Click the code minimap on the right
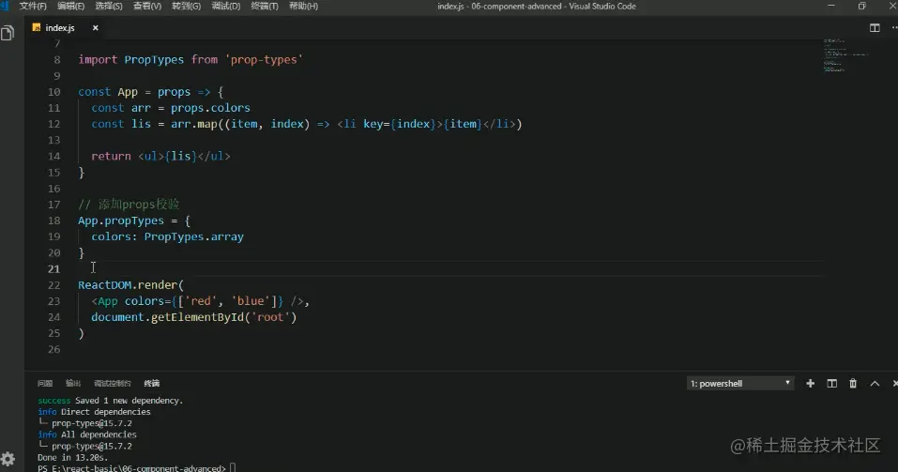 point(845,55)
